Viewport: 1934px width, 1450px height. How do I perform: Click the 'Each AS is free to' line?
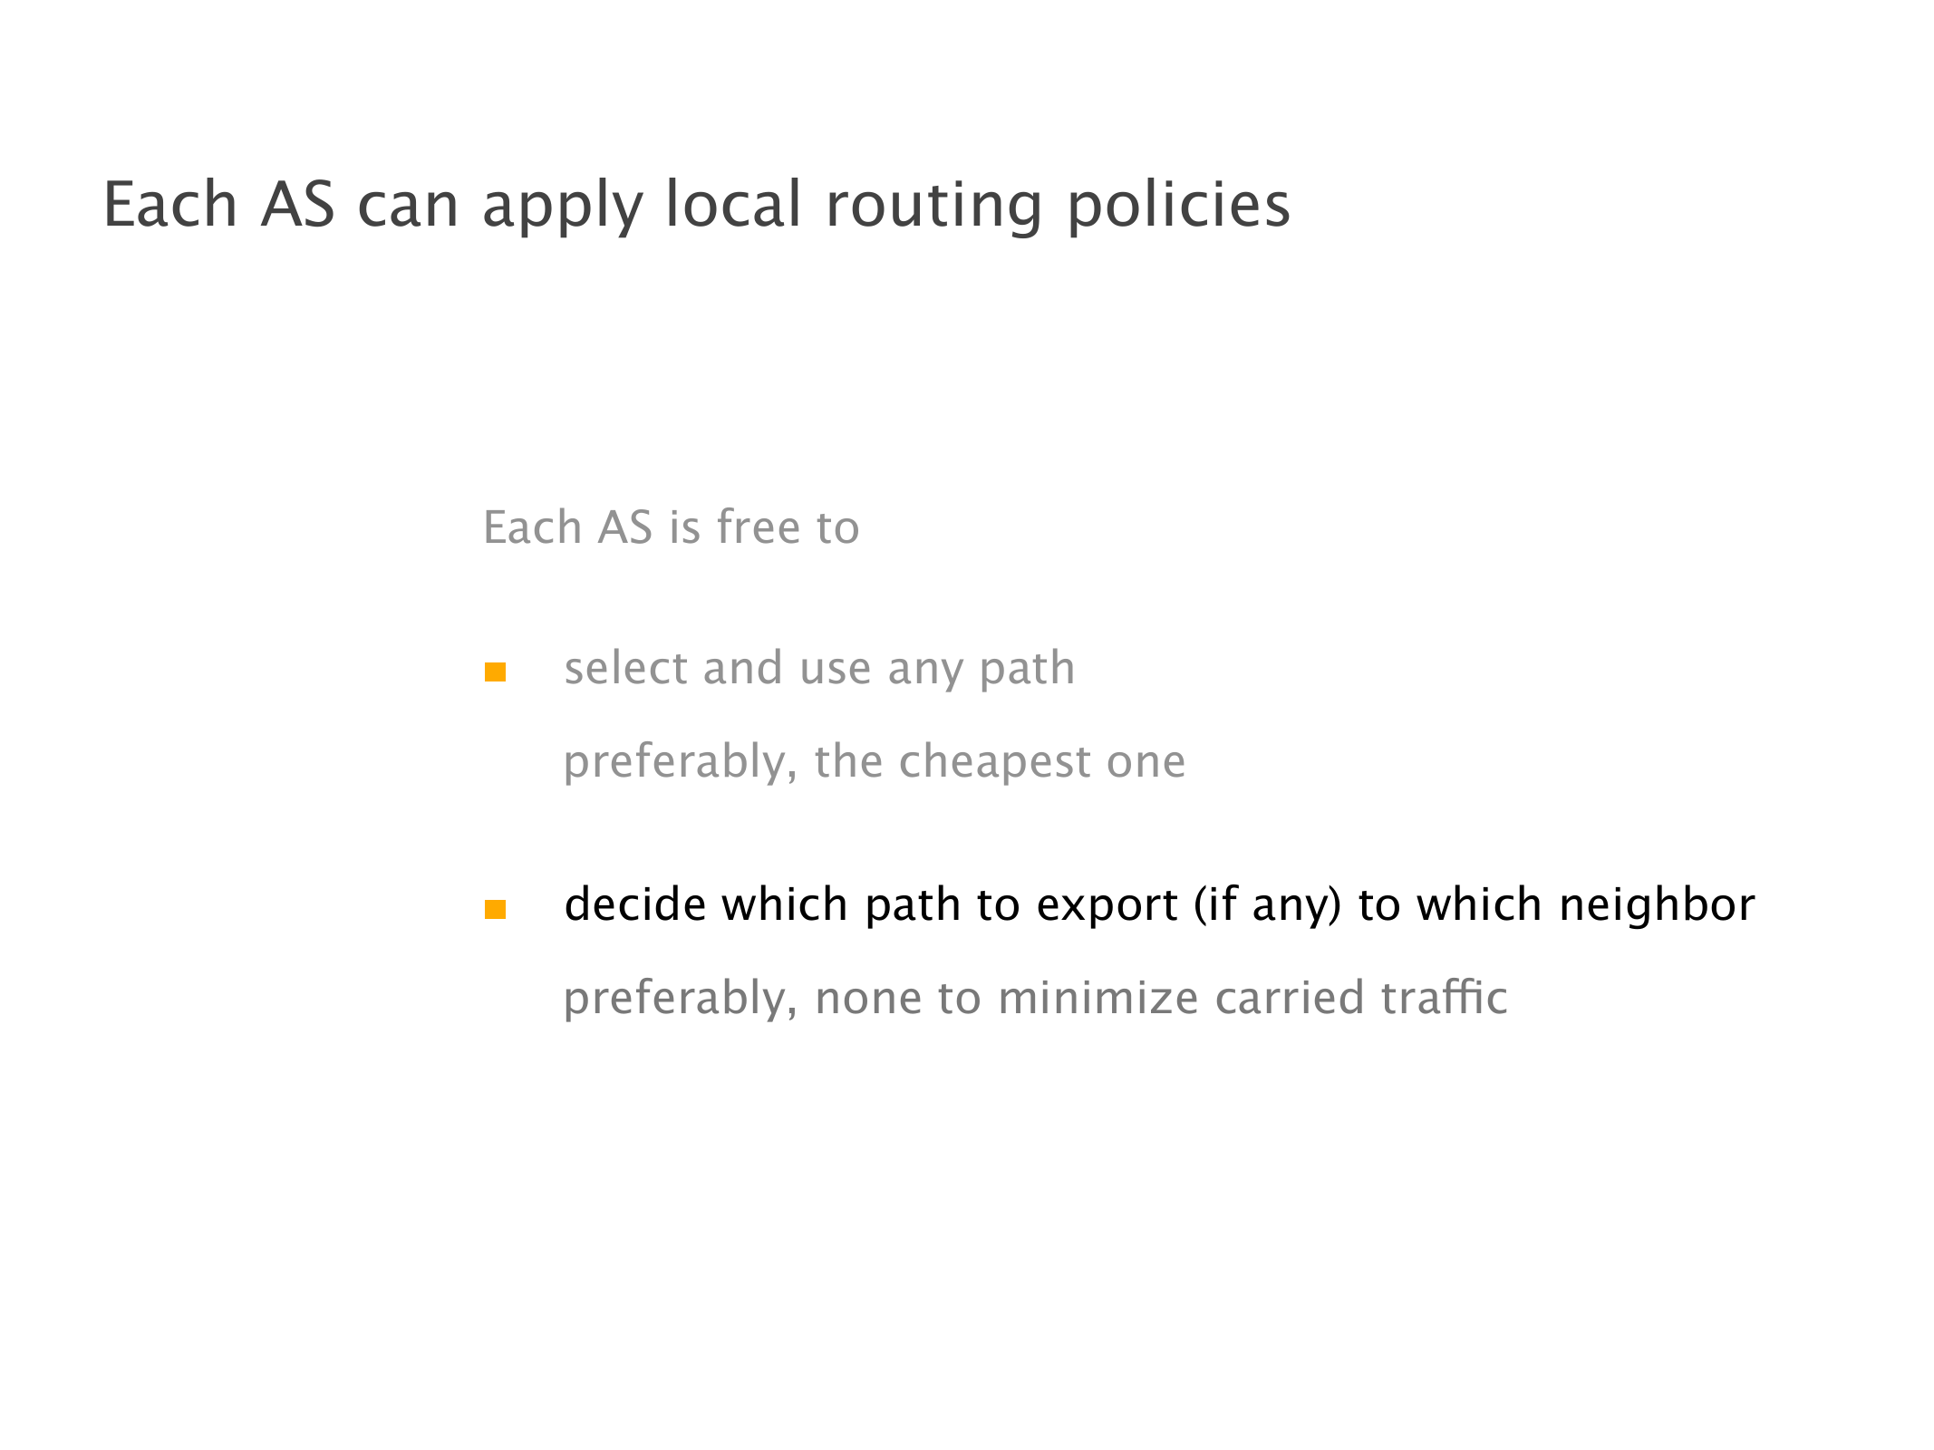[x=671, y=527]
